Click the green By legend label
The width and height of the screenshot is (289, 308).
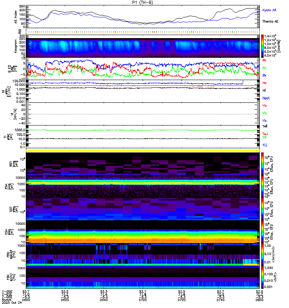[x=264, y=68]
